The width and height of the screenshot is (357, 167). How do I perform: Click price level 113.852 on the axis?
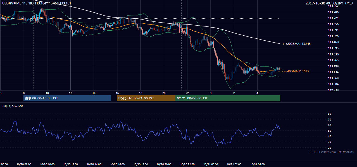[x=333, y=6]
